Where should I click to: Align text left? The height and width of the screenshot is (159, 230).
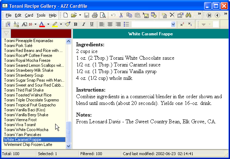(x=102, y=24)
